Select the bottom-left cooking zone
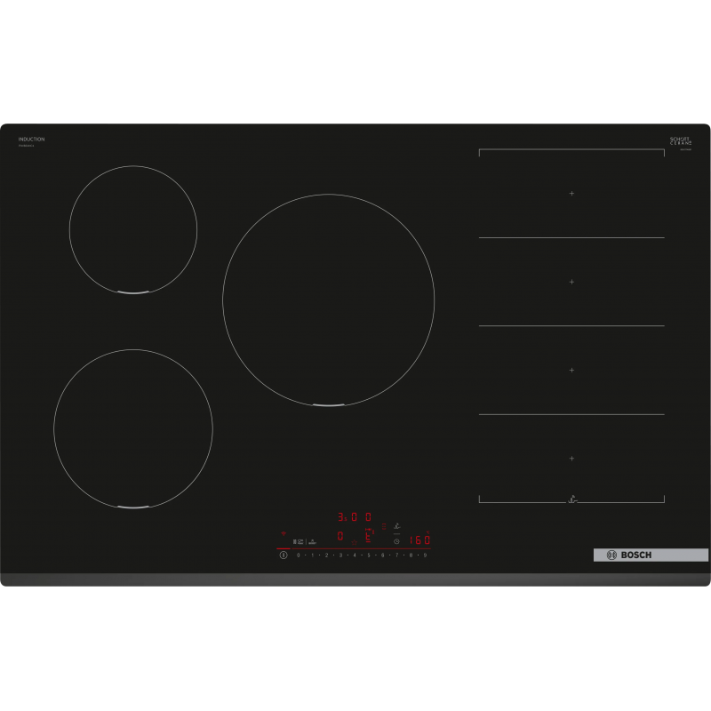The width and height of the screenshot is (711, 711). 133,429
